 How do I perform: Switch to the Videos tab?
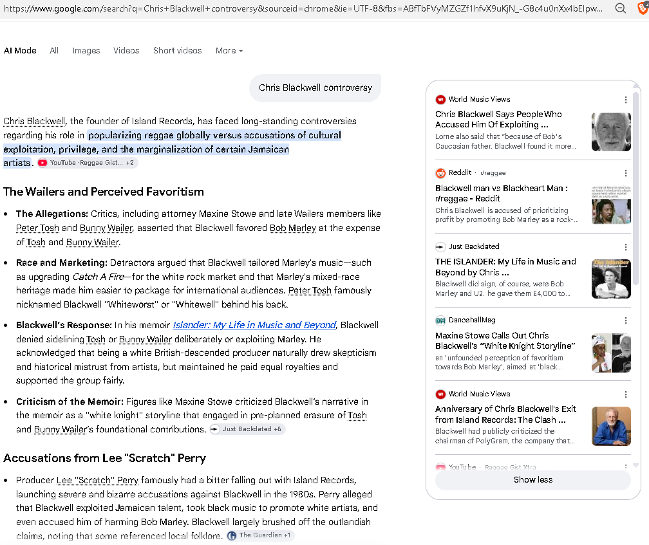pyautogui.click(x=126, y=50)
